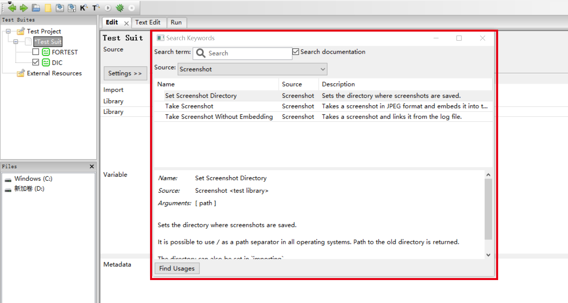Start debug run with the green bug icon
The image size is (568, 303).
tap(120, 8)
